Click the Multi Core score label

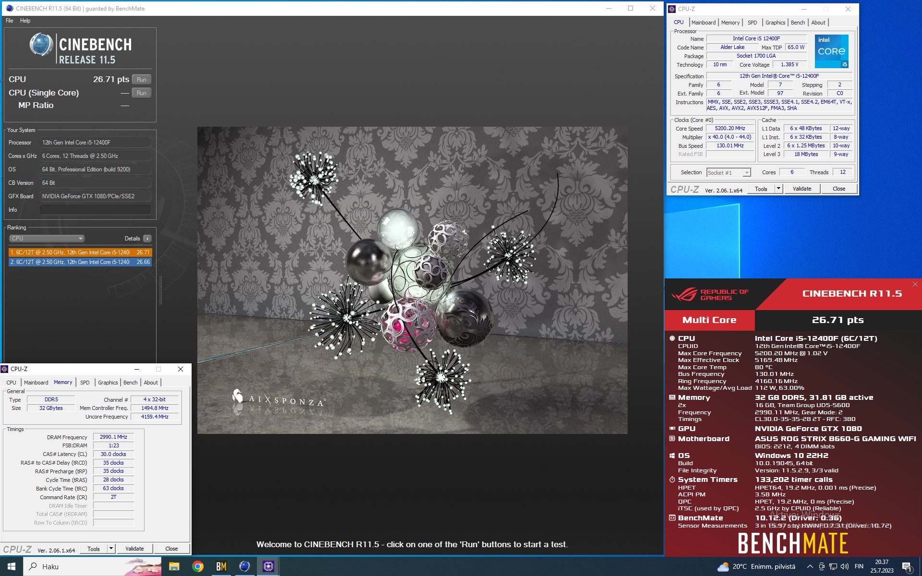point(709,320)
